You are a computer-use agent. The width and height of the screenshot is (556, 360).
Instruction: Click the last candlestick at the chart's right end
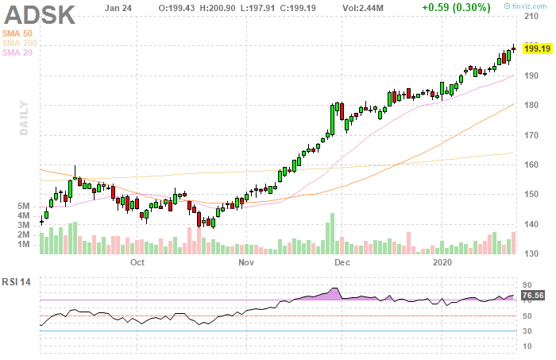513,49
